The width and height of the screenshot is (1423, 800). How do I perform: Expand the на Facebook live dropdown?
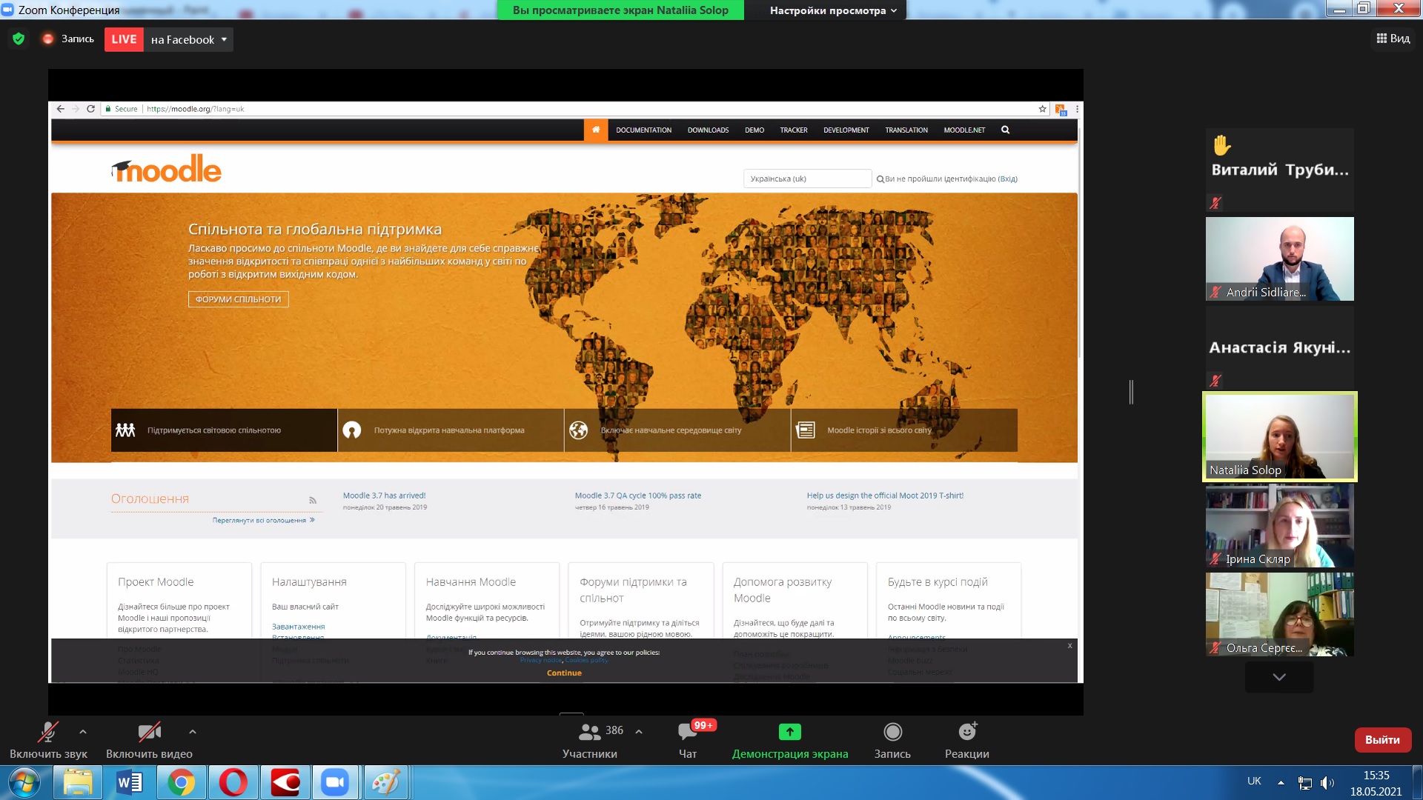(x=224, y=39)
